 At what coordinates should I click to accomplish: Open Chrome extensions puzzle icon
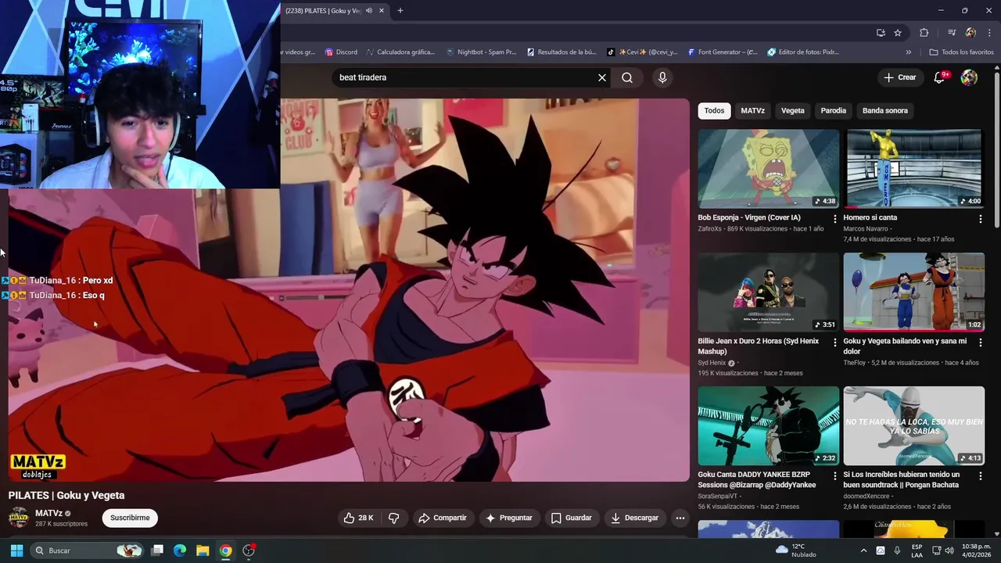click(x=924, y=33)
